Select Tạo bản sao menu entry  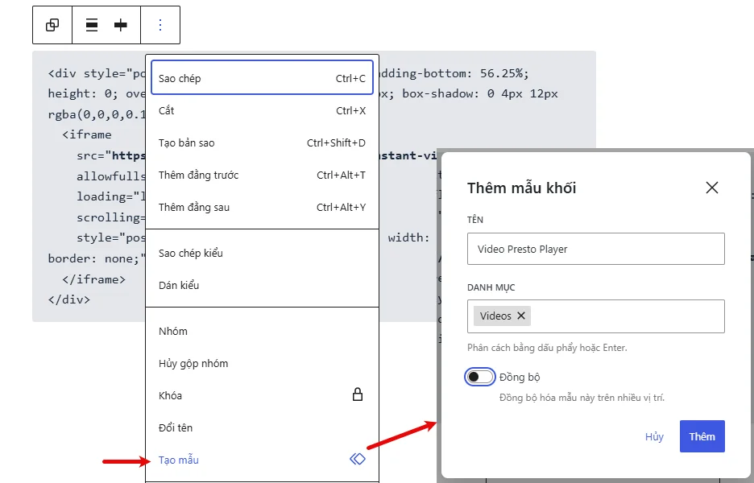click(262, 142)
